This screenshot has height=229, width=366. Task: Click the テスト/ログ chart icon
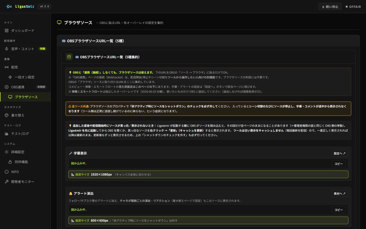click(x=7, y=134)
